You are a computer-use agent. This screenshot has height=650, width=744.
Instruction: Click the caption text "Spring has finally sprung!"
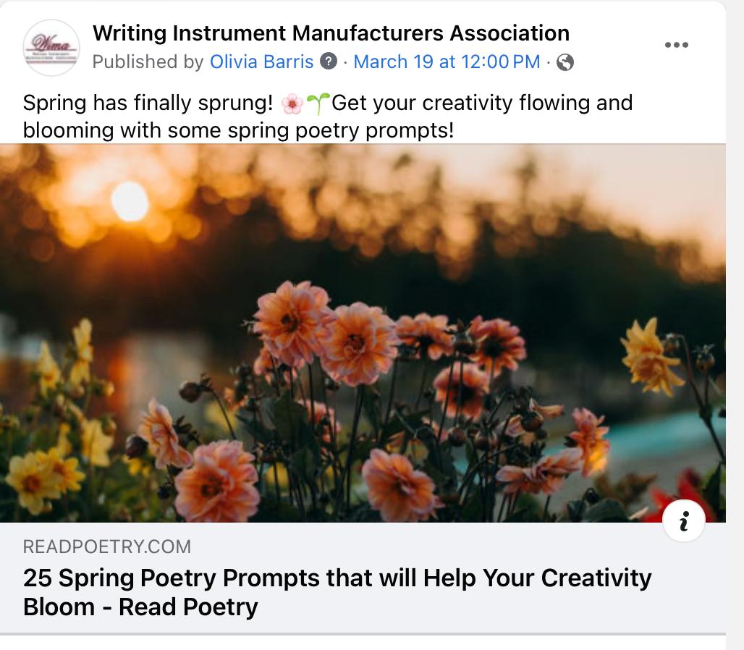coord(148,104)
